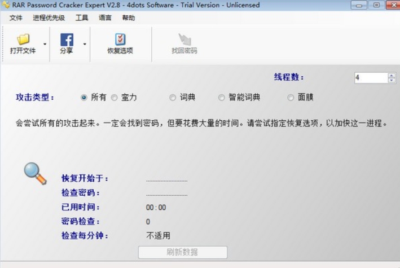Click the 线程数 label
This screenshot has width=400, height=268.
coord(289,77)
